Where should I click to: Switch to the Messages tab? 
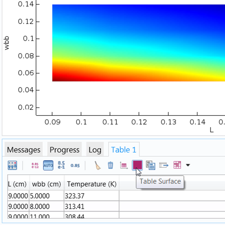tap(24, 150)
